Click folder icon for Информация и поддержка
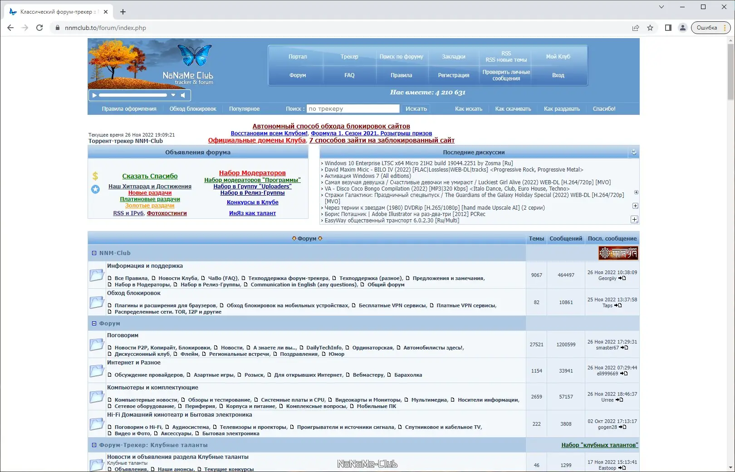This screenshot has width=735, height=472. coord(97,275)
